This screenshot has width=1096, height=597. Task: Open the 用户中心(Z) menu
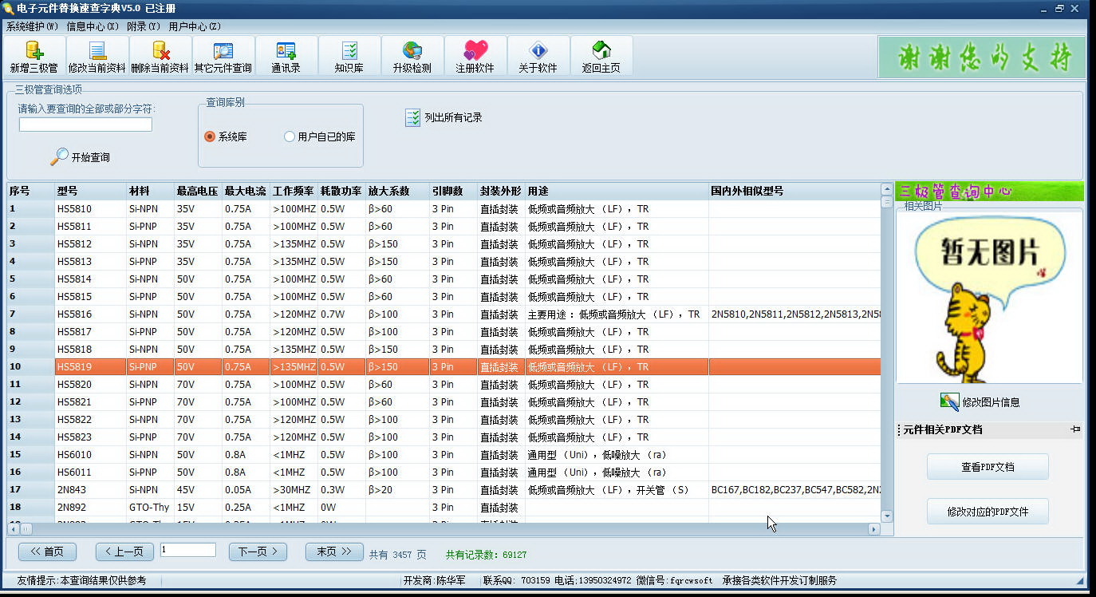tap(195, 26)
